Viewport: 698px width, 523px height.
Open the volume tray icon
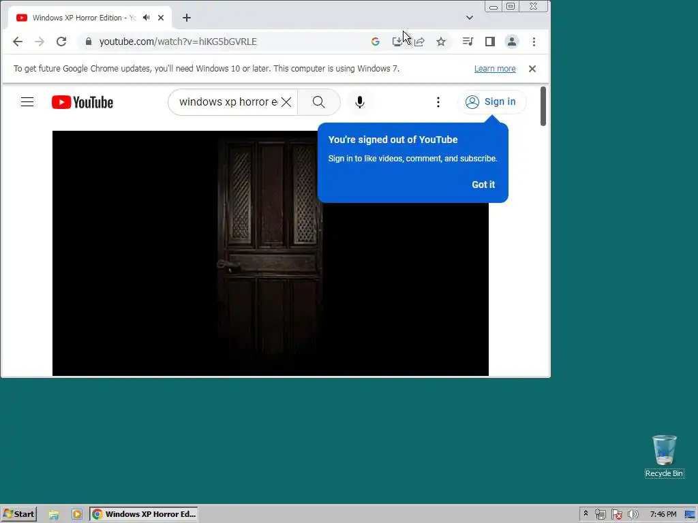(x=633, y=514)
